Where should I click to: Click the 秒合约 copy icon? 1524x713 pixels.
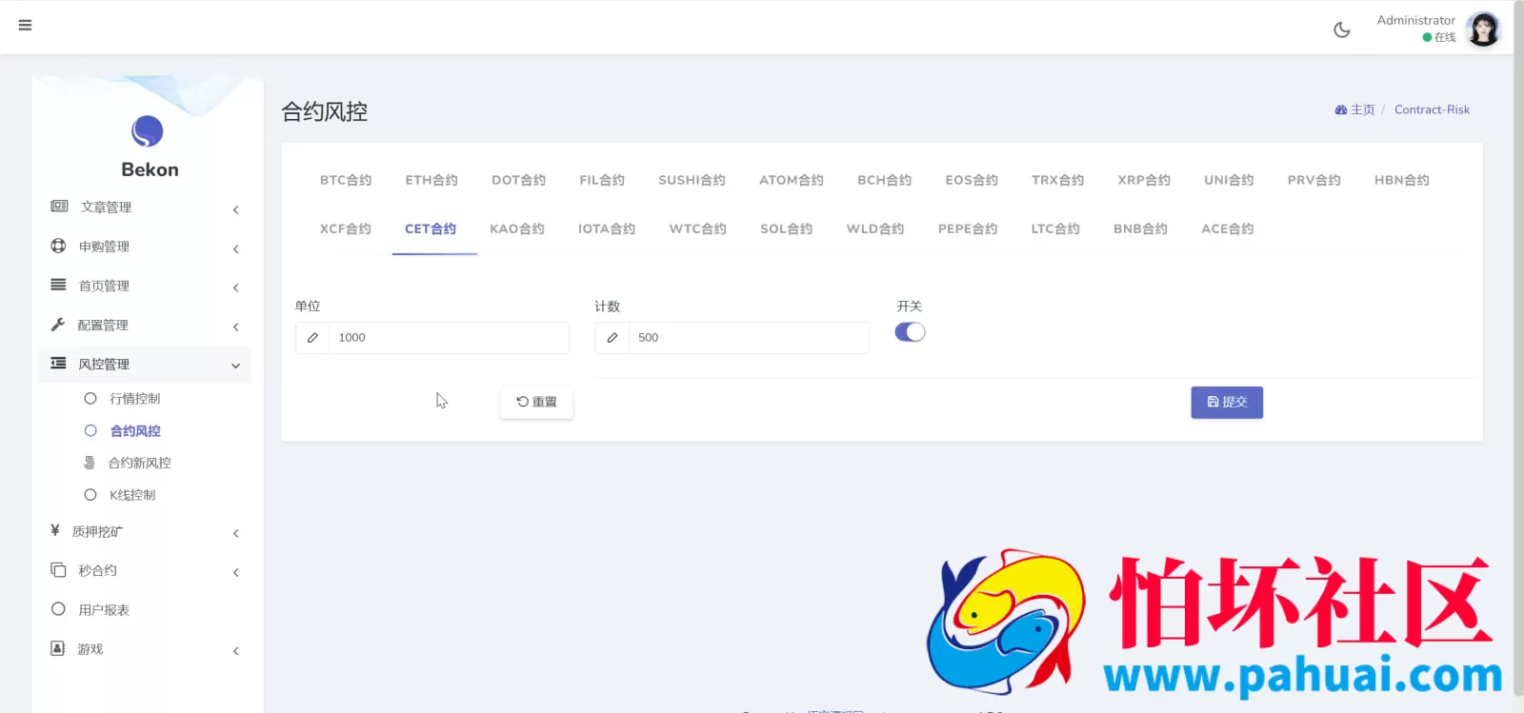[58, 569]
